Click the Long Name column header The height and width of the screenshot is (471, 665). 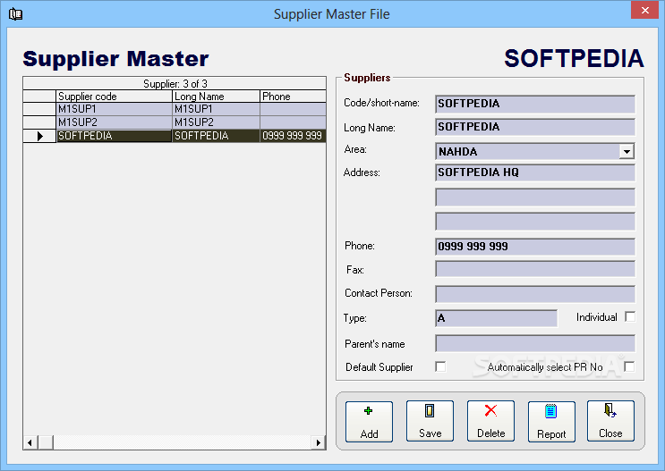coord(216,97)
